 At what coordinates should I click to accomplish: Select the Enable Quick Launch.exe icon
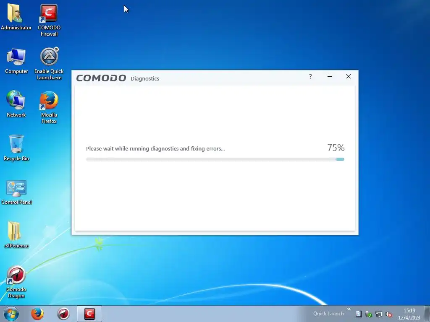coord(49,64)
